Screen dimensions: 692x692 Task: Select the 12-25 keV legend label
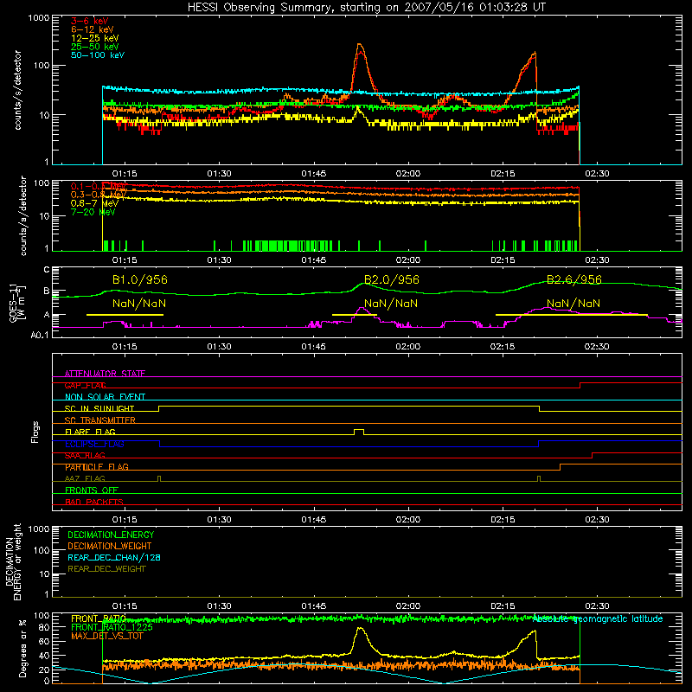click(x=95, y=38)
